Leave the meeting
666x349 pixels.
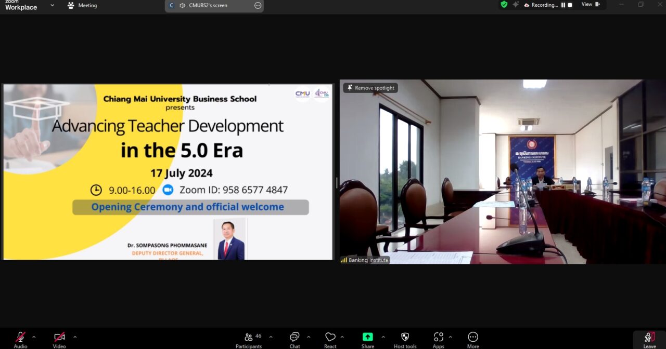tap(649, 339)
